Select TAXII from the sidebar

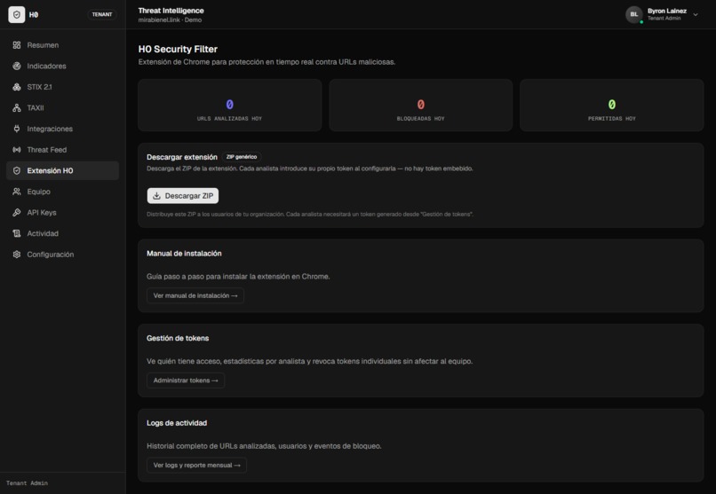tap(62, 108)
